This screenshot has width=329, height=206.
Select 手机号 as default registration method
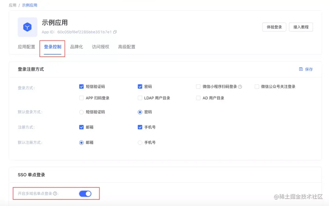140,143
